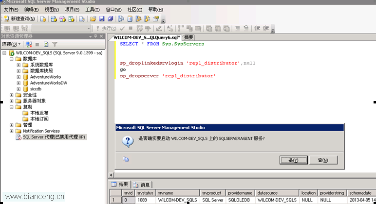Pin the Object Explorer panel with pushpin
This screenshot has width=376, height=204.
[x=95, y=36]
